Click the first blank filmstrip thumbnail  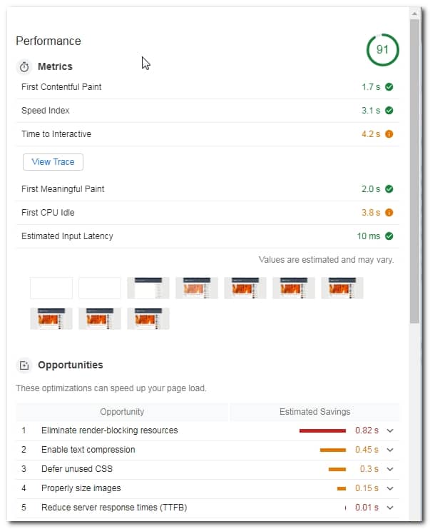click(51, 288)
